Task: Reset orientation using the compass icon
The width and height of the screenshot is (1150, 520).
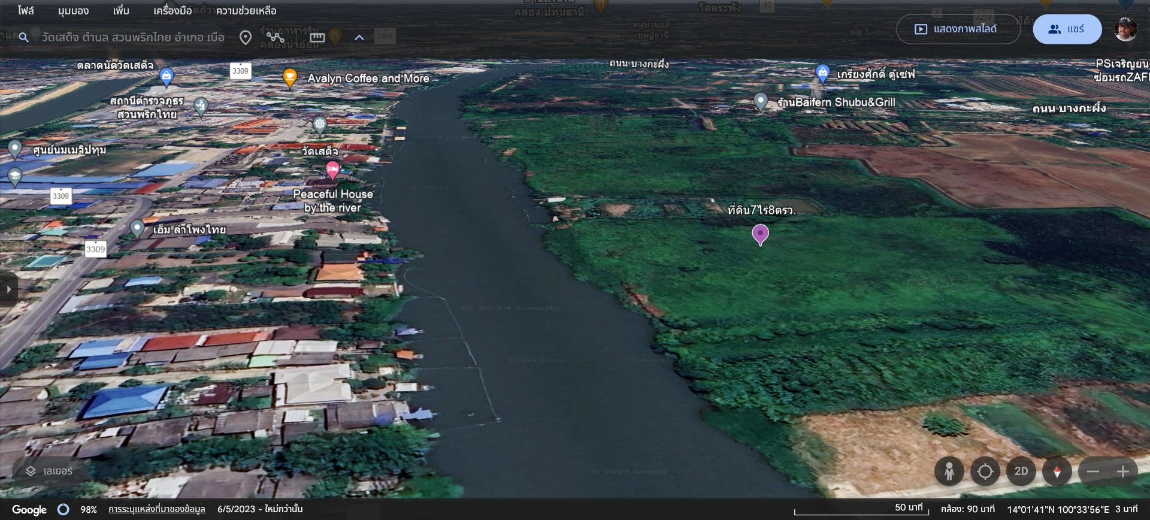Action: coord(1057,471)
